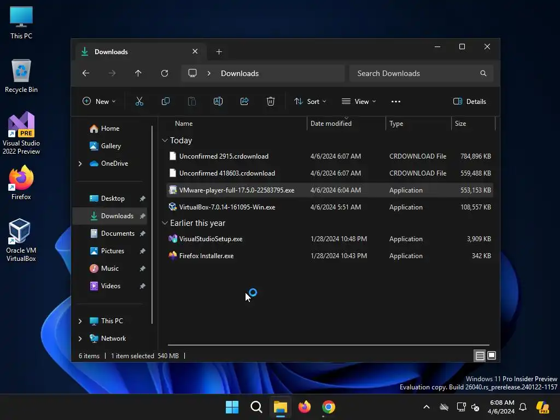Click Chrome icon in the taskbar
Image resolution: width=560 pixels, height=420 pixels.
(x=329, y=407)
